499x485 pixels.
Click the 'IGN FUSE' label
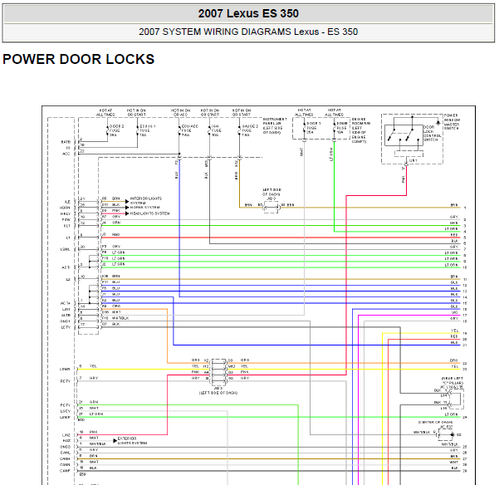coord(216,130)
